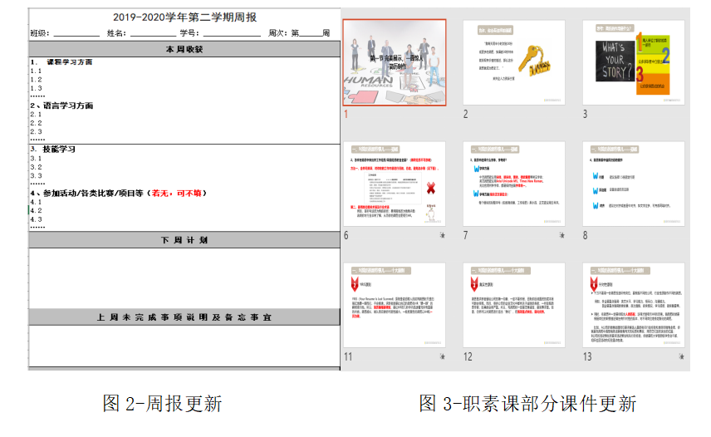Click the 下周计划 section header
Image resolution: width=711 pixels, height=437 pixels.
[184, 240]
